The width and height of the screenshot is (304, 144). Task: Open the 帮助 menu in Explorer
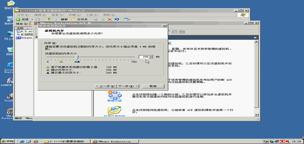(x=109, y=15)
